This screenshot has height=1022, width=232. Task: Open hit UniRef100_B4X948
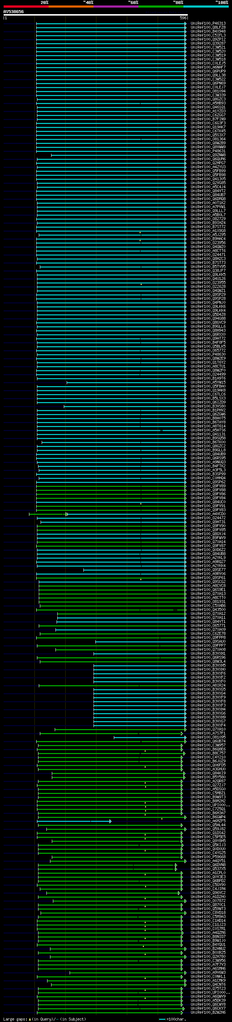point(208,31)
